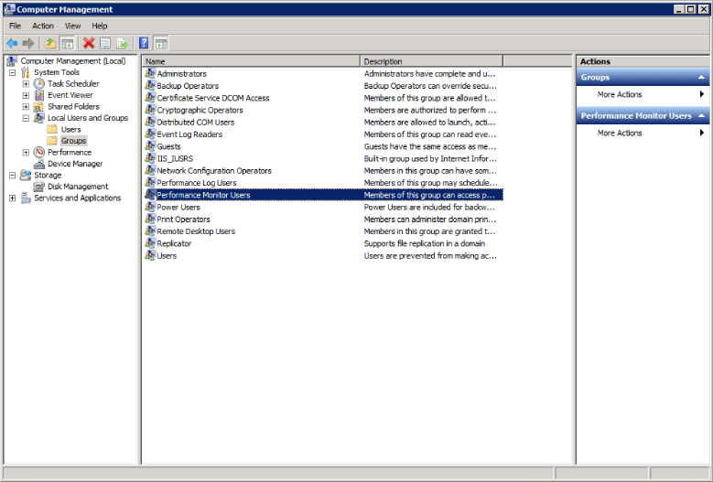Sort list by Description column header

[431, 61]
